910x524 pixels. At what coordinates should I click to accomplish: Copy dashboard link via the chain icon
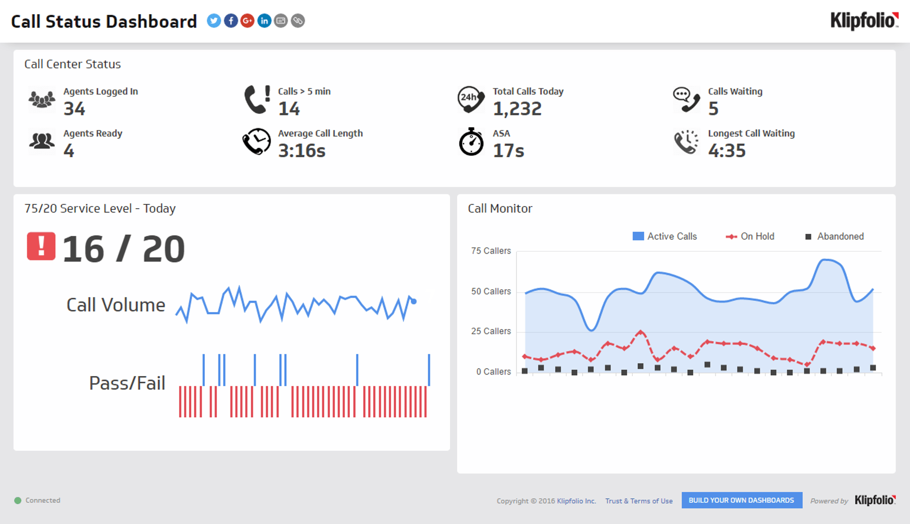pyautogui.click(x=298, y=21)
